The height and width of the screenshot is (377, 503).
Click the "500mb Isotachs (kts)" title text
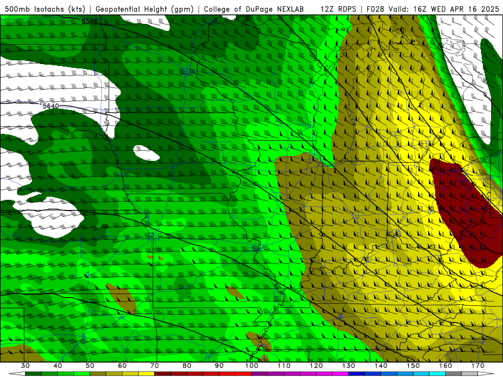click(45, 9)
